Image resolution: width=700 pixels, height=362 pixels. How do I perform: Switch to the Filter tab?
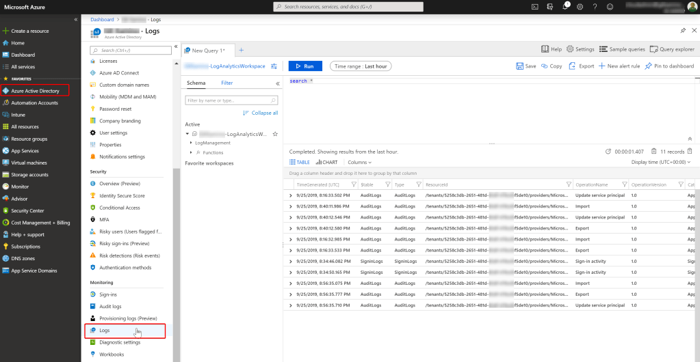(x=226, y=83)
